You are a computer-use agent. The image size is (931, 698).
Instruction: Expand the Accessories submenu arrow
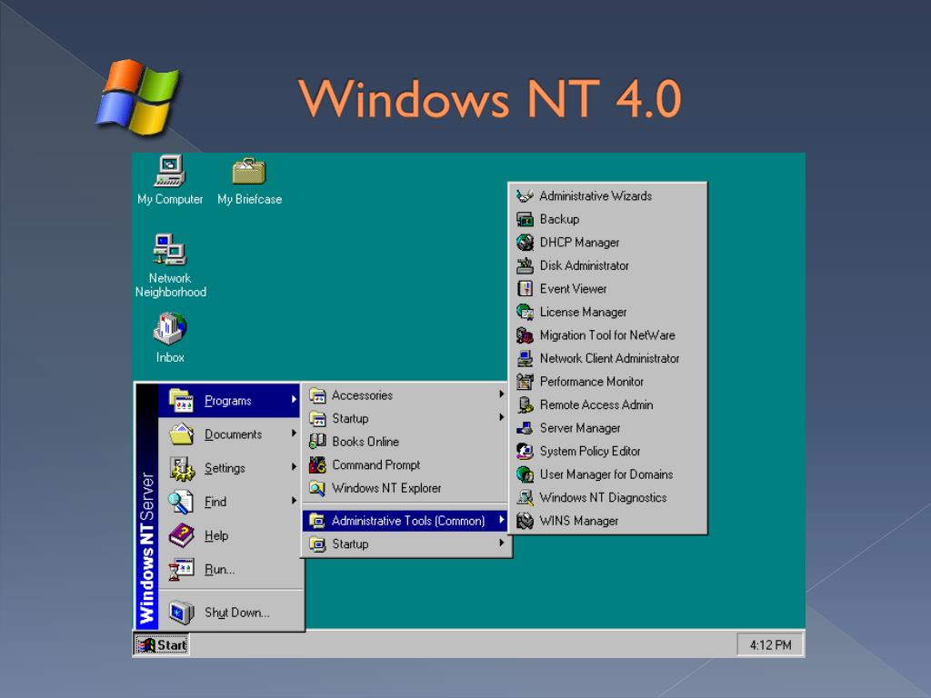[x=502, y=394]
